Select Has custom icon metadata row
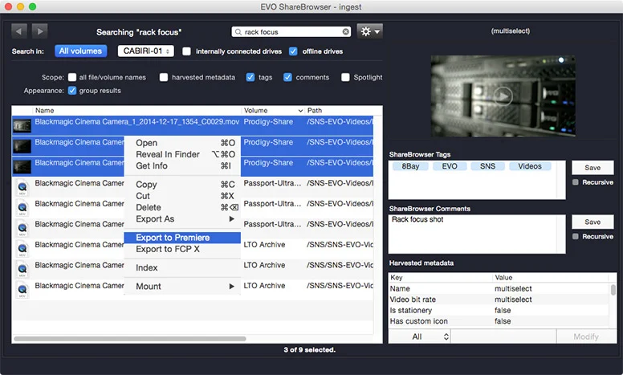This screenshot has width=623, height=375. click(499, 321)
